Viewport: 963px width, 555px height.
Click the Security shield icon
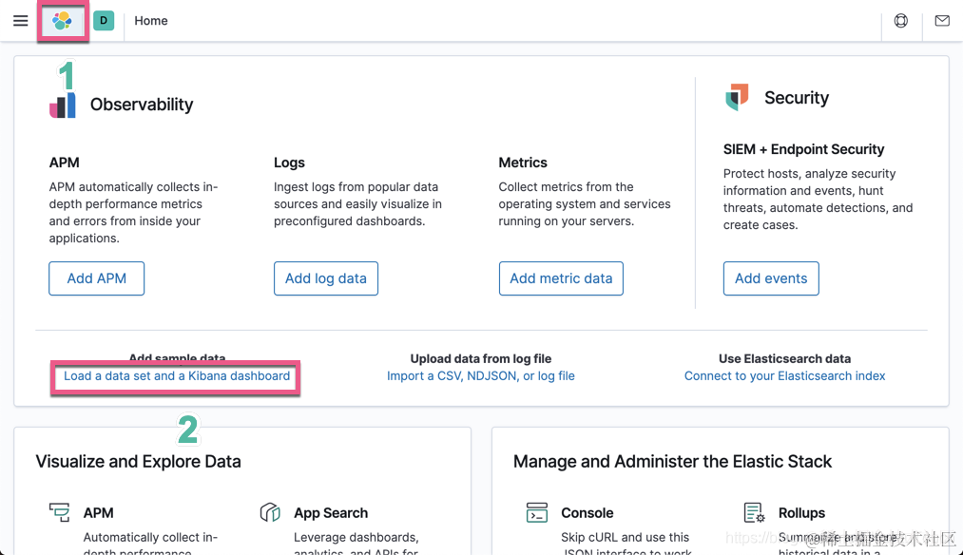[x=737, y=97]
